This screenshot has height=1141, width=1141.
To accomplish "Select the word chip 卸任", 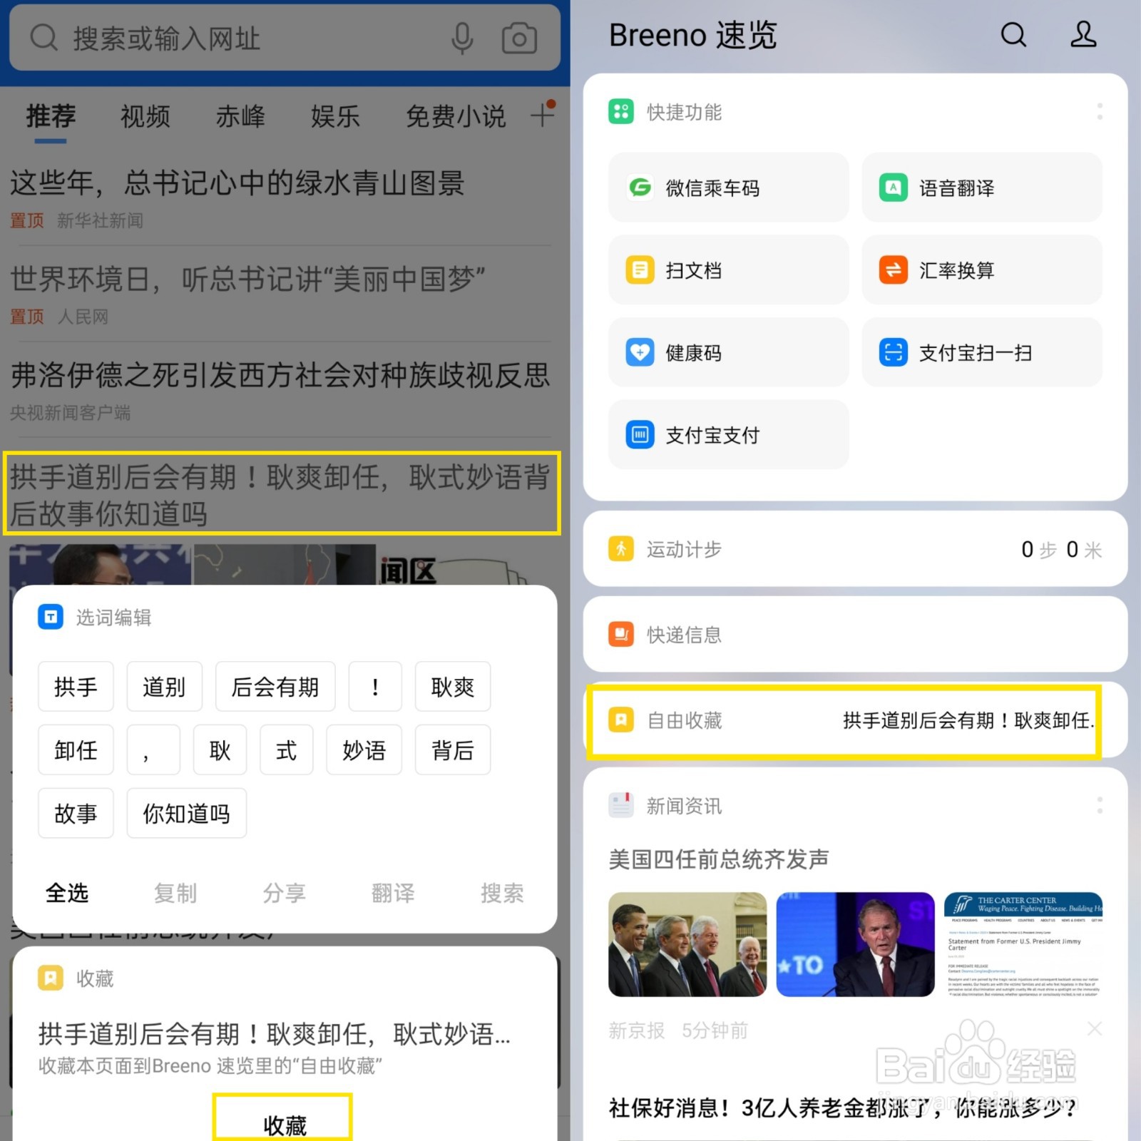I will pos(76,749).
